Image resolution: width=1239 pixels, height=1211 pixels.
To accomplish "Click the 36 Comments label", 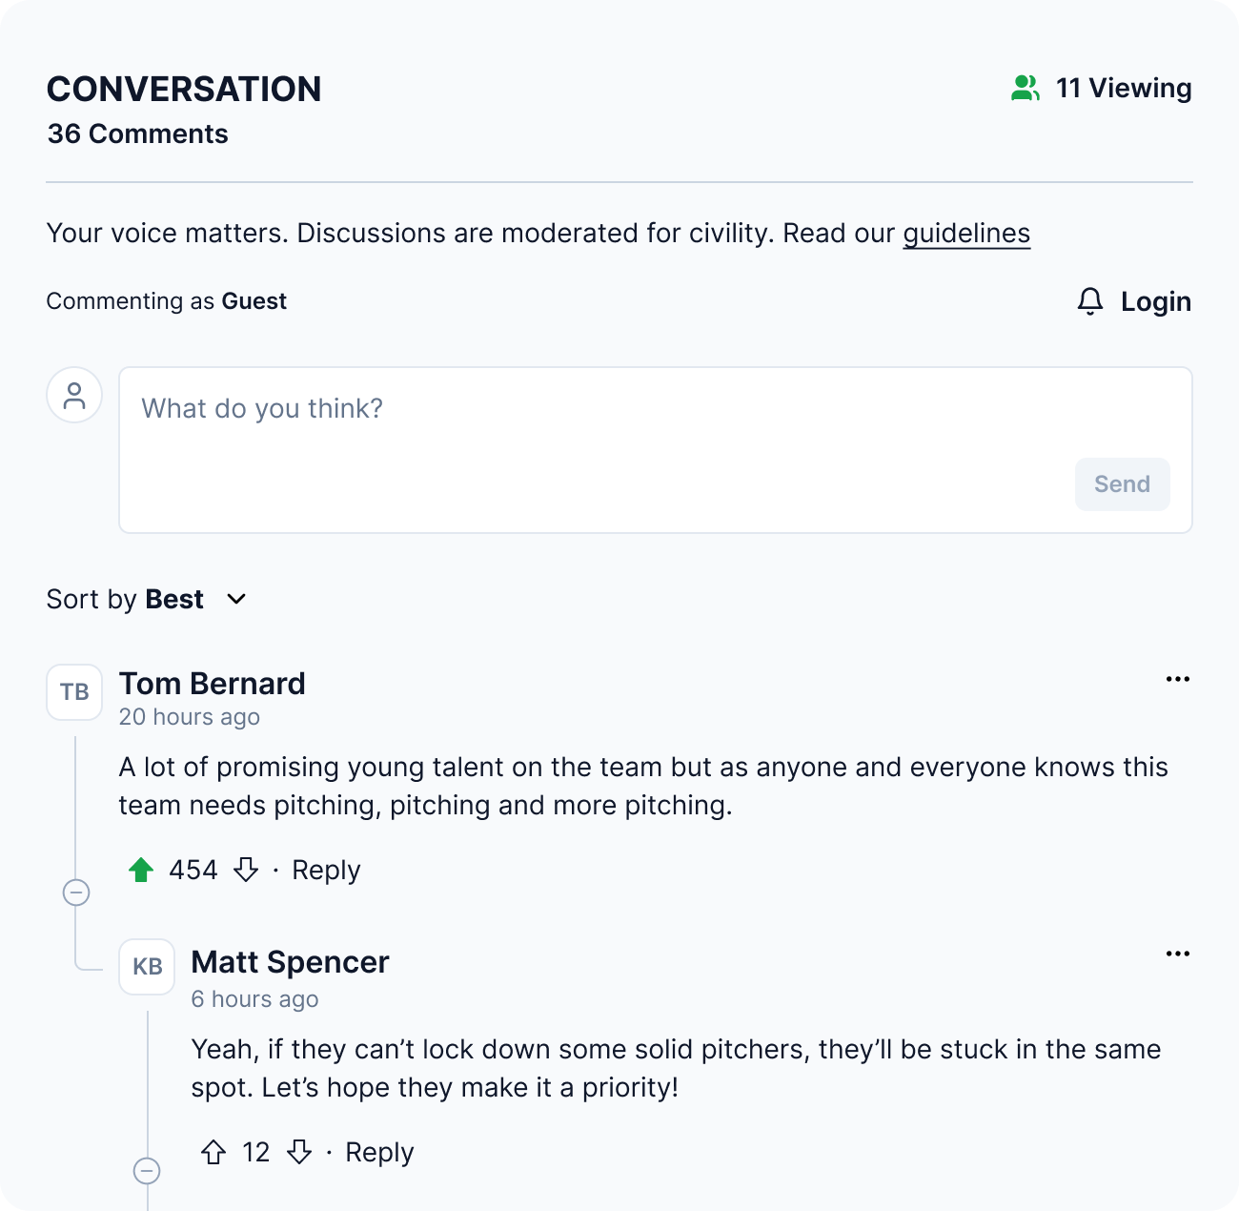I will pyautogui.click(x=137, y=133).
